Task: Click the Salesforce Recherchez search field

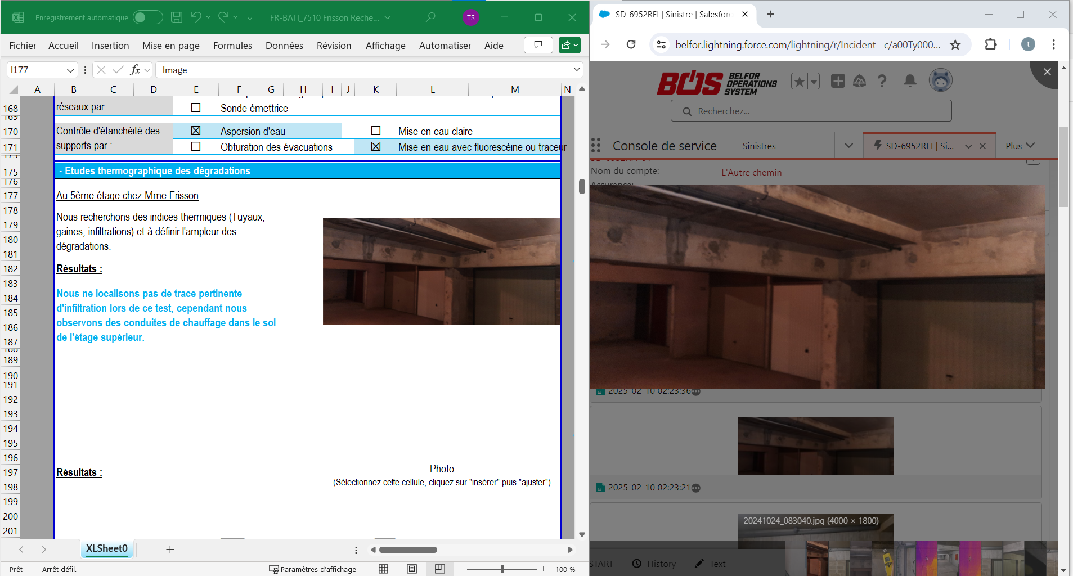Action: tap(811, 111)
